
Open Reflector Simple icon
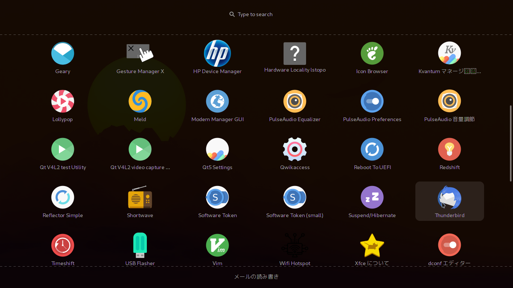[63, 197]
